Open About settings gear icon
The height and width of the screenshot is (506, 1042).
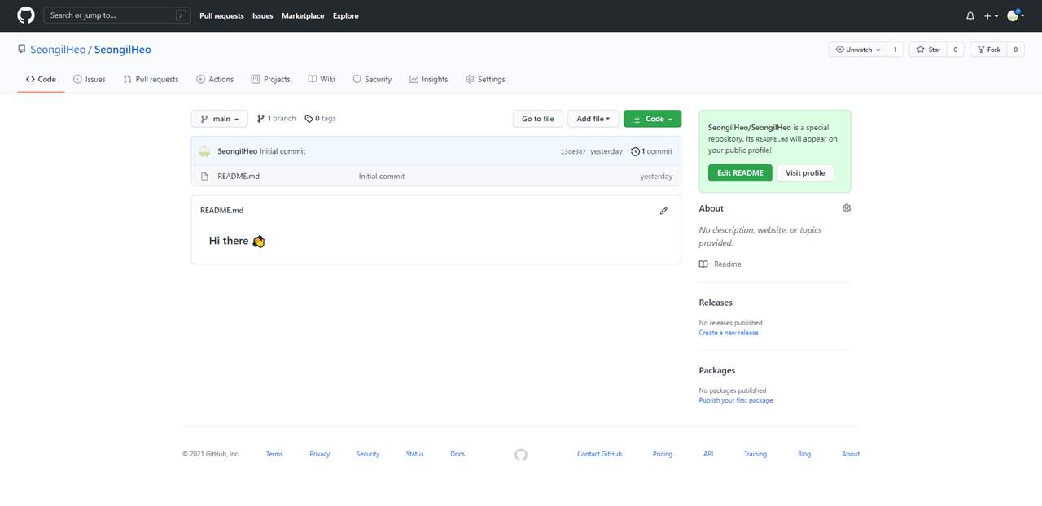coord(847,208)
